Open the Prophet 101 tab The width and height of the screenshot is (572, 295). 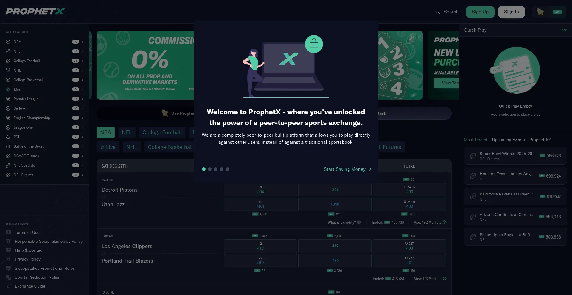pyautogui.click(x=540, y=140)
